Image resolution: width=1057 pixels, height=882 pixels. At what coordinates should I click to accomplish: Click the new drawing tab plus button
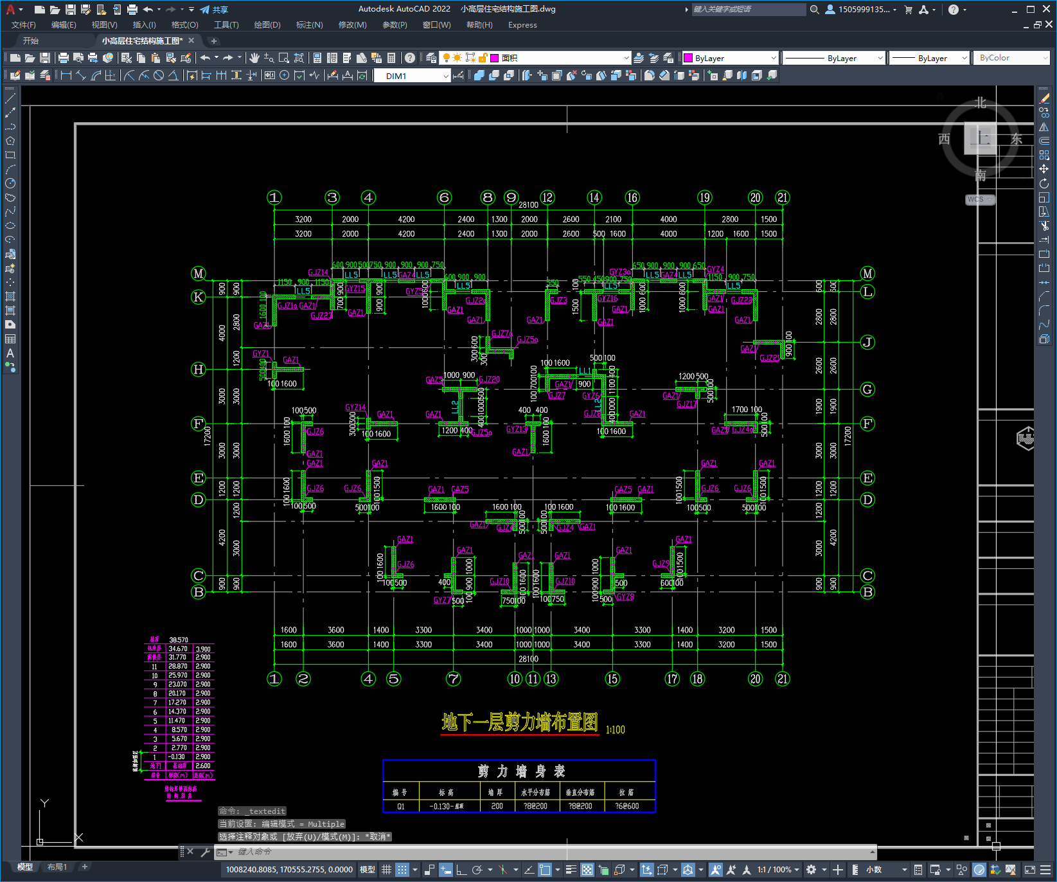[214, 41]
